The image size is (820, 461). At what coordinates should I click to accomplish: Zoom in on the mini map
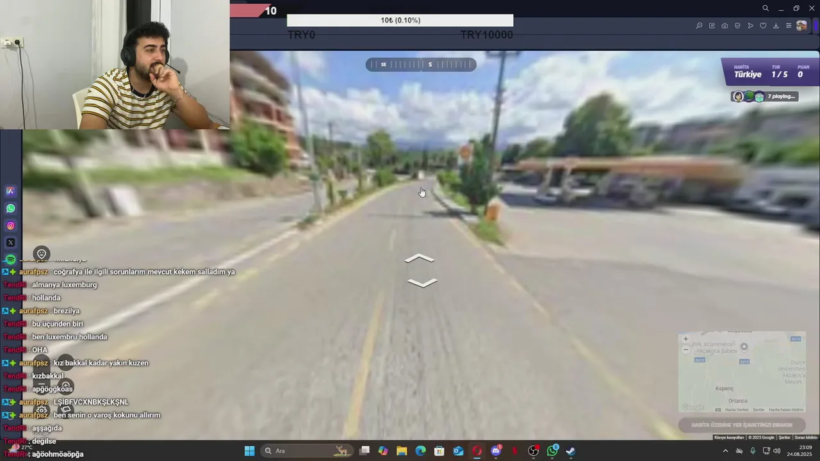[x=685, y=339]
